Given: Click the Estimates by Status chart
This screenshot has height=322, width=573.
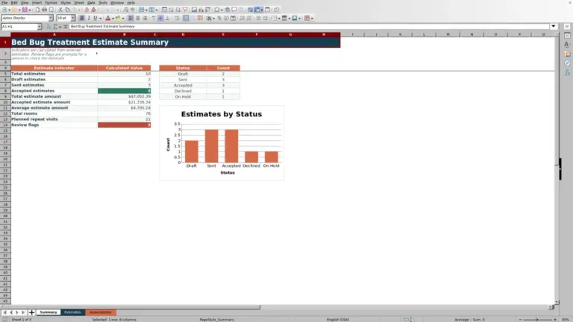Looking at the screenshot, I should (x=222, y=143).
